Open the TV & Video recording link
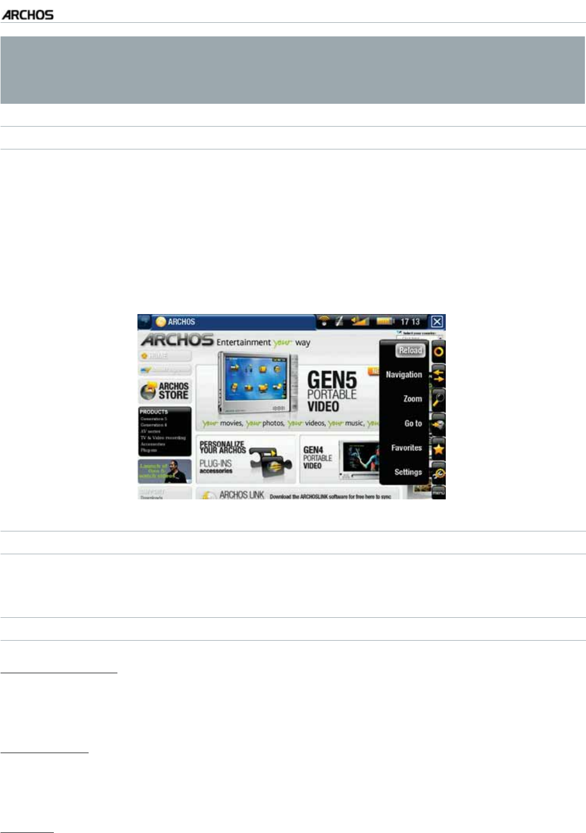Image resolution: width=586 pixels, height=833 pixels. point(163,437)
